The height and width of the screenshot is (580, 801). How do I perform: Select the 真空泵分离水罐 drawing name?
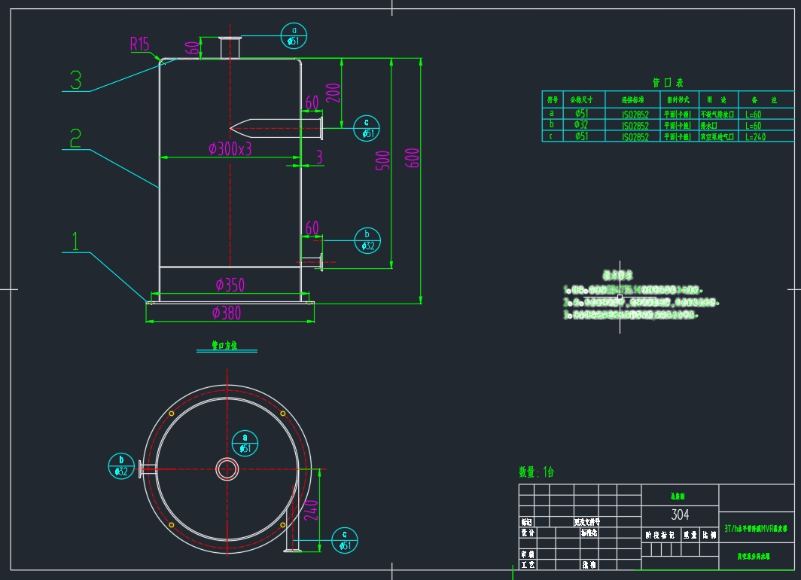pos(754,557)
